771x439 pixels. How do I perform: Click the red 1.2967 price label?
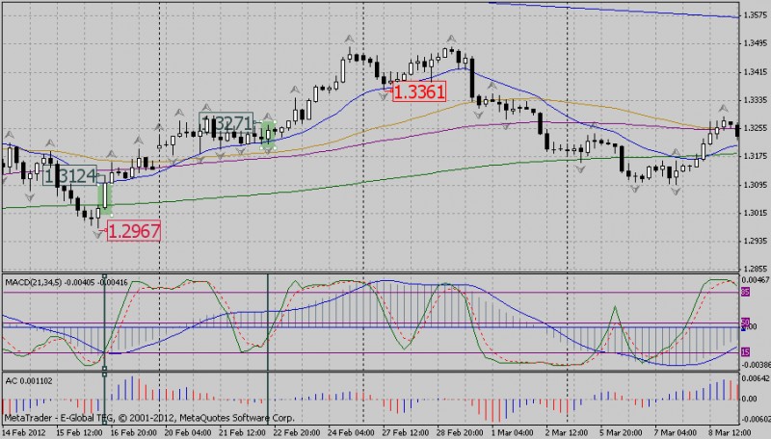(x=132, y=230)
